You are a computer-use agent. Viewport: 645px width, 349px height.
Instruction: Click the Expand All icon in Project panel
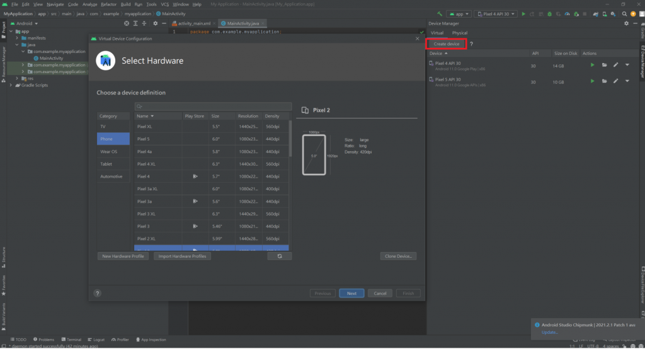[x=135, y=23]
